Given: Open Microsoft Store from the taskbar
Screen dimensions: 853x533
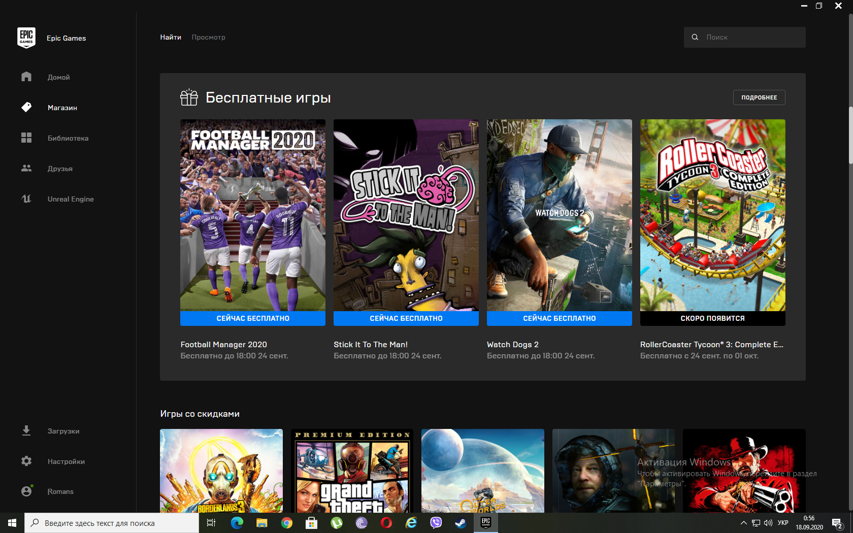Looking at the screenshot, I should (312, 523).
